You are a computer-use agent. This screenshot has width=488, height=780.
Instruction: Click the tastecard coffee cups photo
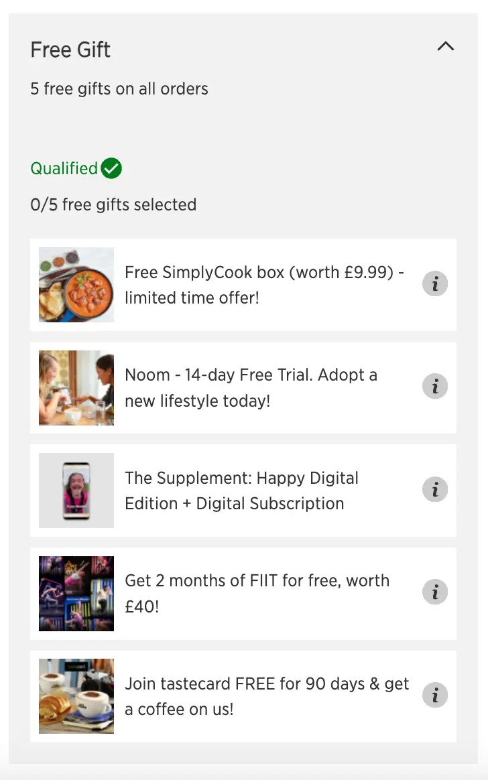tap(76, 696)
